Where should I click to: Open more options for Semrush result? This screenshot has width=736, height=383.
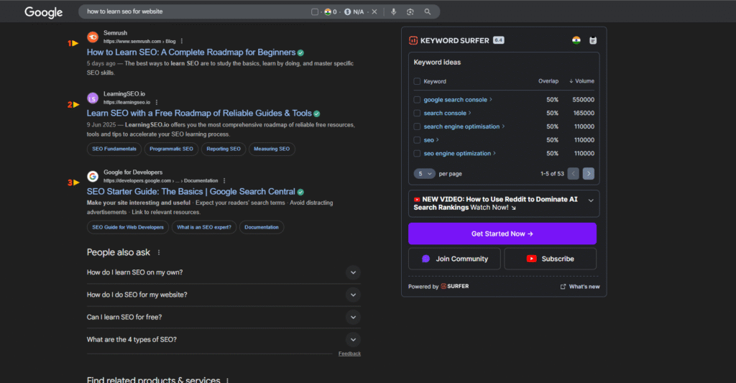click(182, 41)
